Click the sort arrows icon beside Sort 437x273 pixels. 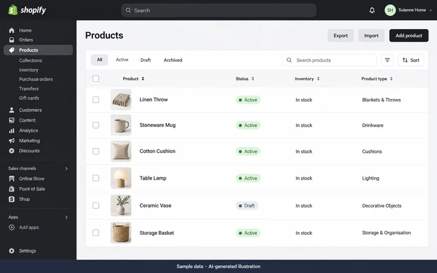click(x=405, y=60)
